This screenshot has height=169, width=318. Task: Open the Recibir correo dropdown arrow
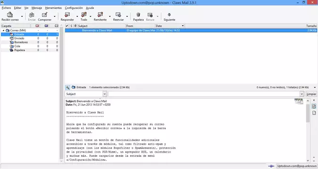pyautogui.click(x=22, y=16)
